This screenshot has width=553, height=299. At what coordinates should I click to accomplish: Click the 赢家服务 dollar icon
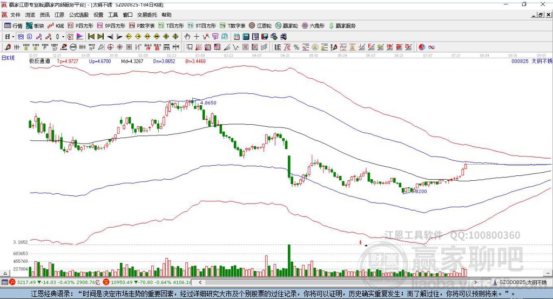click(331, 25)
